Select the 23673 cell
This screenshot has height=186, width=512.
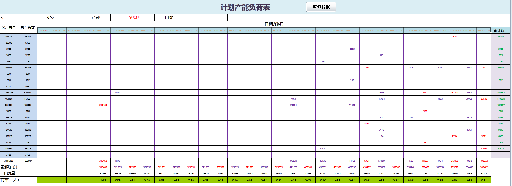(9, 118)
